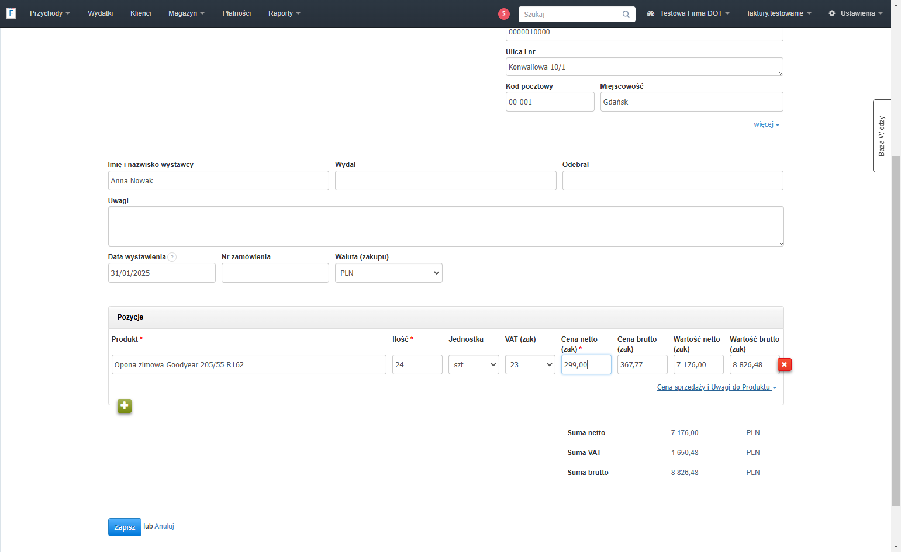Click the Nr zamówienia field

tap(275, 273)
